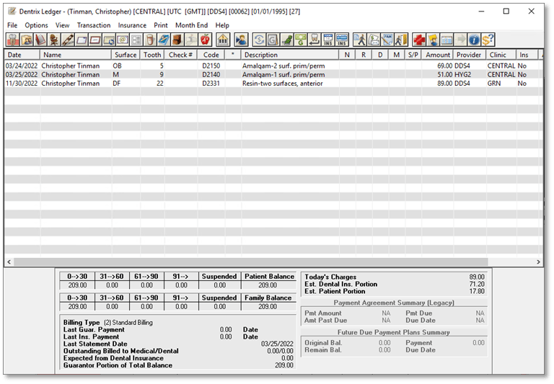Open the Month End menu

pos(191,25)
